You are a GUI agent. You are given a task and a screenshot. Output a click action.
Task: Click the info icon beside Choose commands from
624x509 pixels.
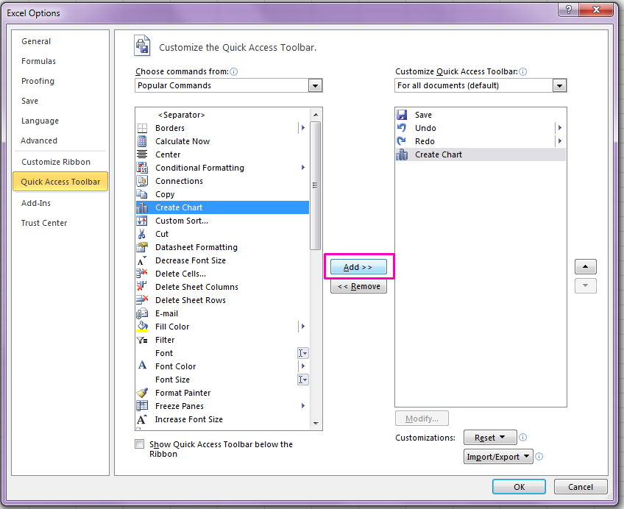234,71
